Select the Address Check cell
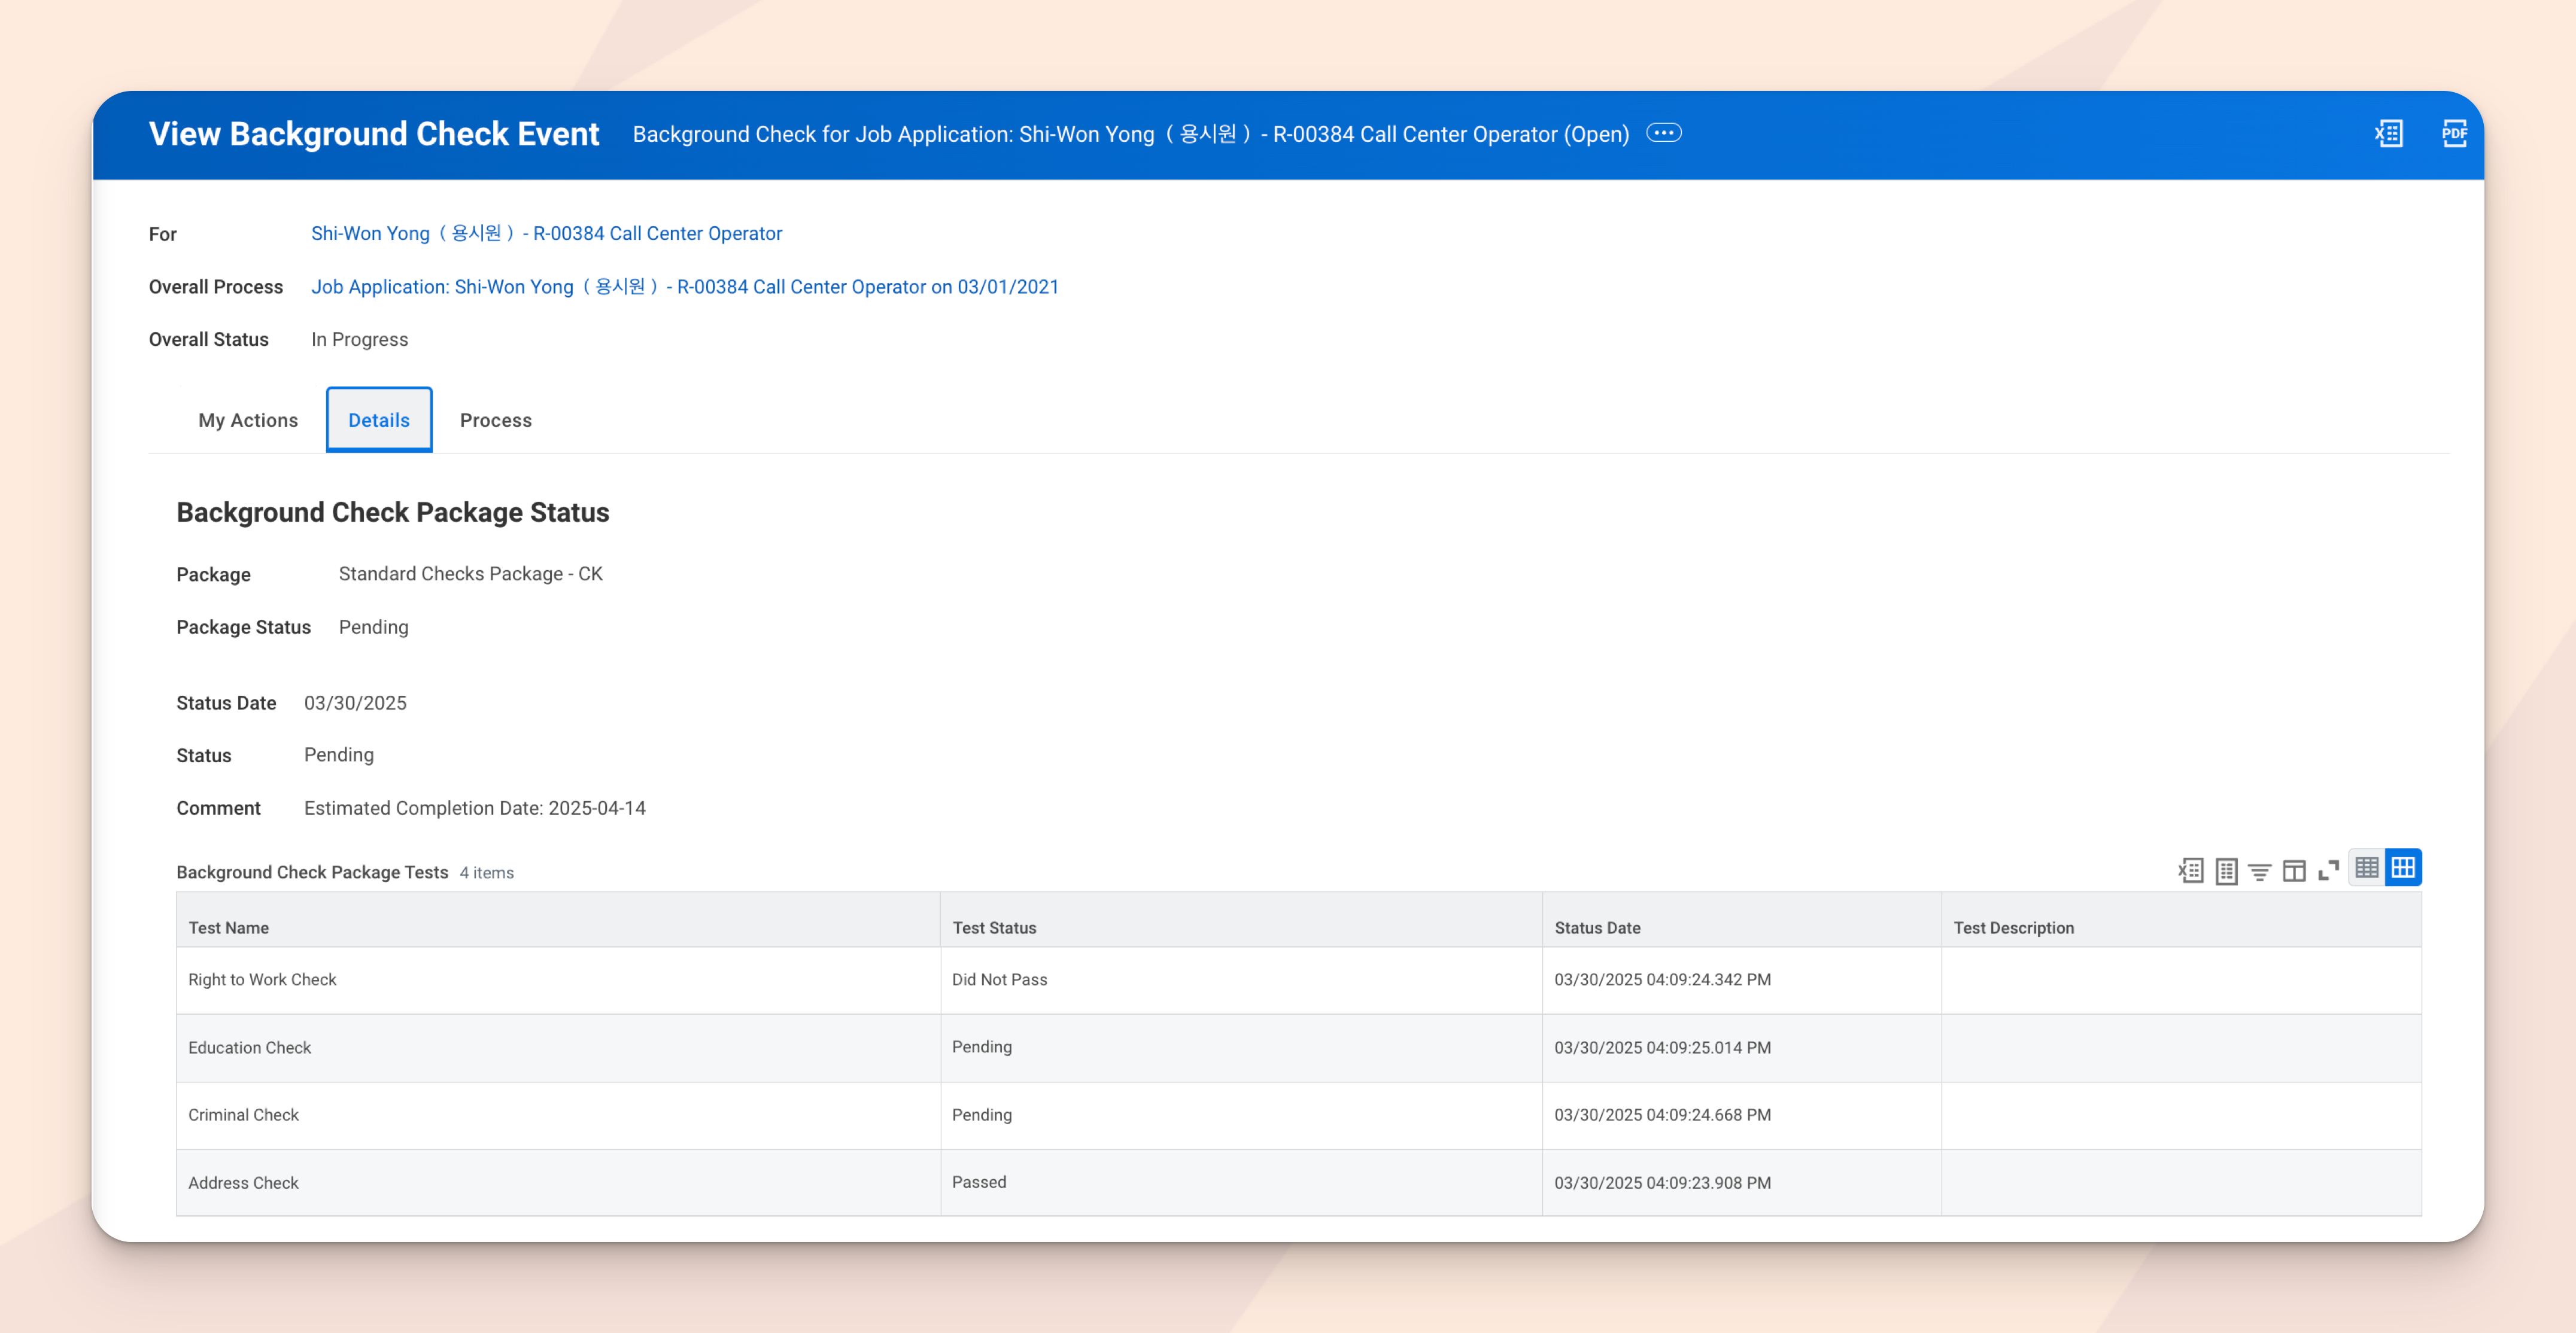Image resolution: width=2576 pixels, height=1333 pixels. [558, 1183]
